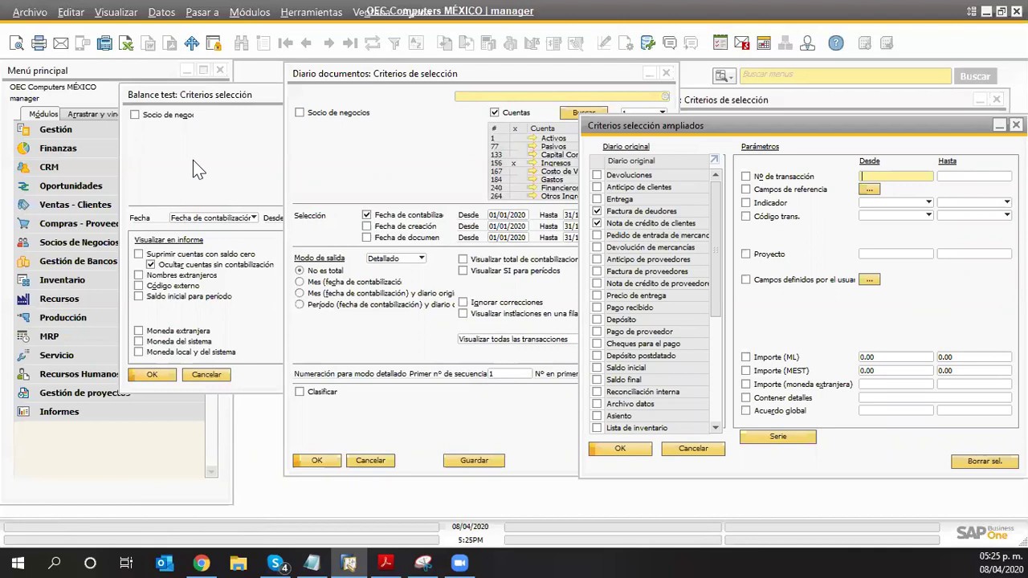The height and width of the screenshot is (578, 1028).
Task: Open Messages/Alerts overview speech bubble icon
Action: click(670, 43)
